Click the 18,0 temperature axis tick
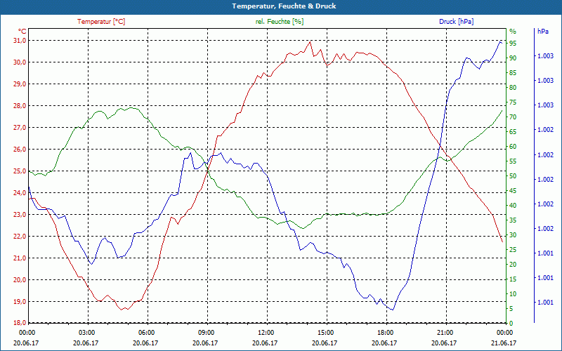Screen dimensions: 562x351 pyautogui.click(x=20, y=323)
